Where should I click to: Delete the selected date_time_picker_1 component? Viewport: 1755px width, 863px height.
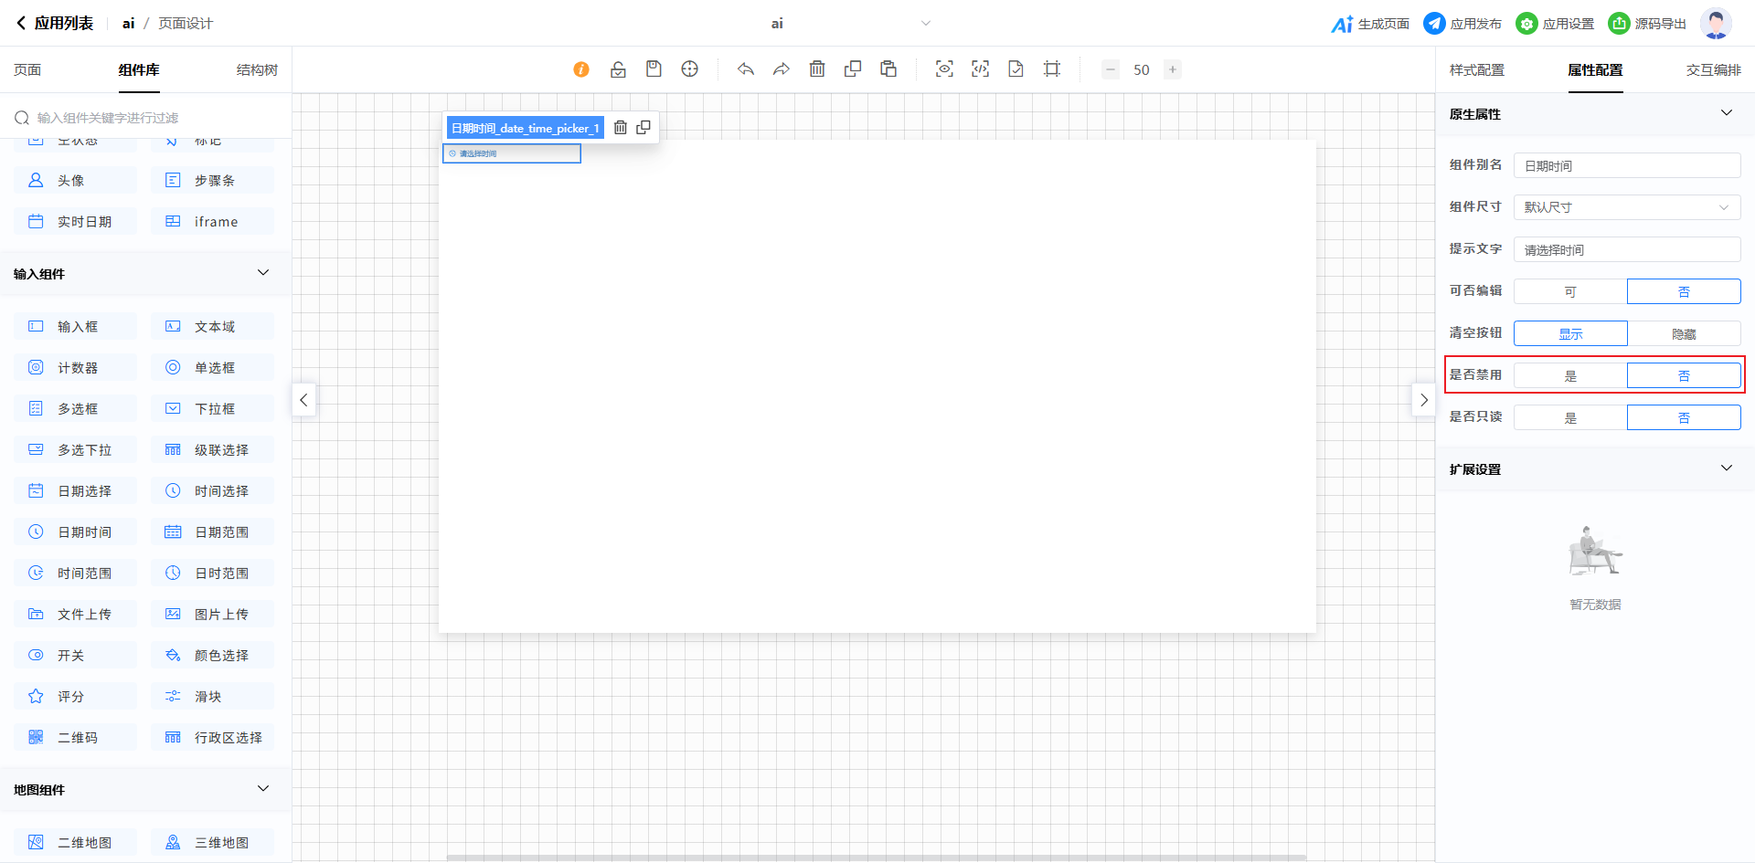[621, 128]
